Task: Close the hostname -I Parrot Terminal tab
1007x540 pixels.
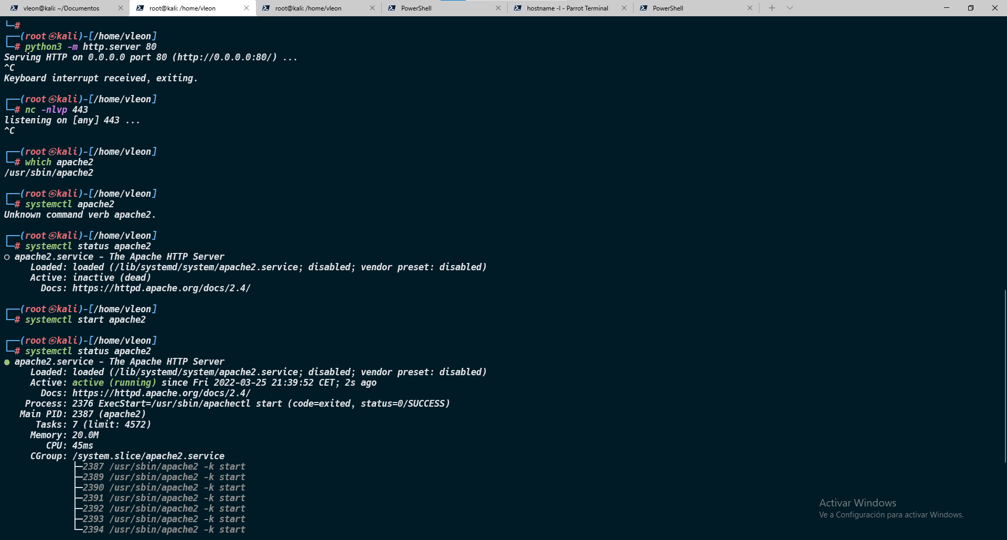Action: pos(624,8)
